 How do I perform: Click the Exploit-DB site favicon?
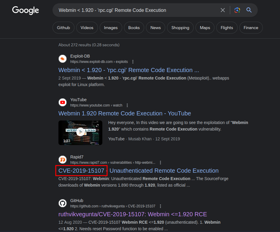(63, 59)
